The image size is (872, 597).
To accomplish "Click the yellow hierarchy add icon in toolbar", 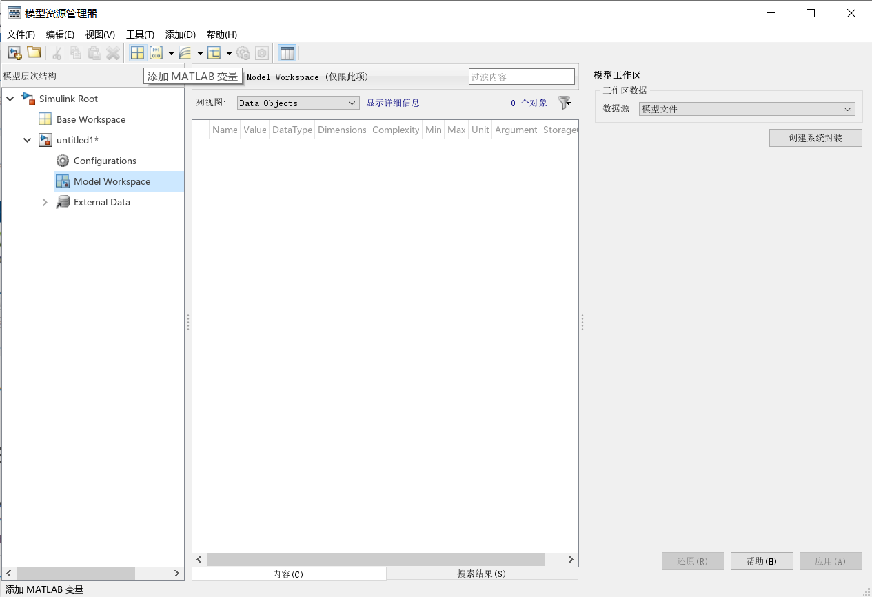I will [x=215, y=52].
